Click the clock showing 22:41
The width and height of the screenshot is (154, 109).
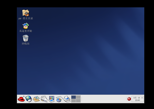tap(138, 99)
